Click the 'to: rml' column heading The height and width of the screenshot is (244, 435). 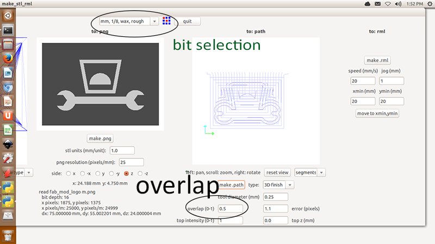[377, 31]
